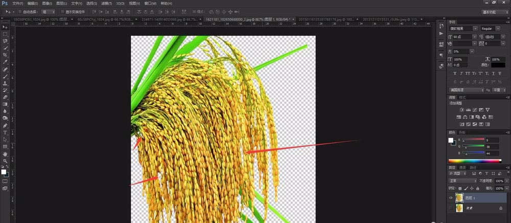The width and height of the screenshot is (511, 223).
Task: Click the color spectrum bar in the Color panel
Action: pos(478,161)
